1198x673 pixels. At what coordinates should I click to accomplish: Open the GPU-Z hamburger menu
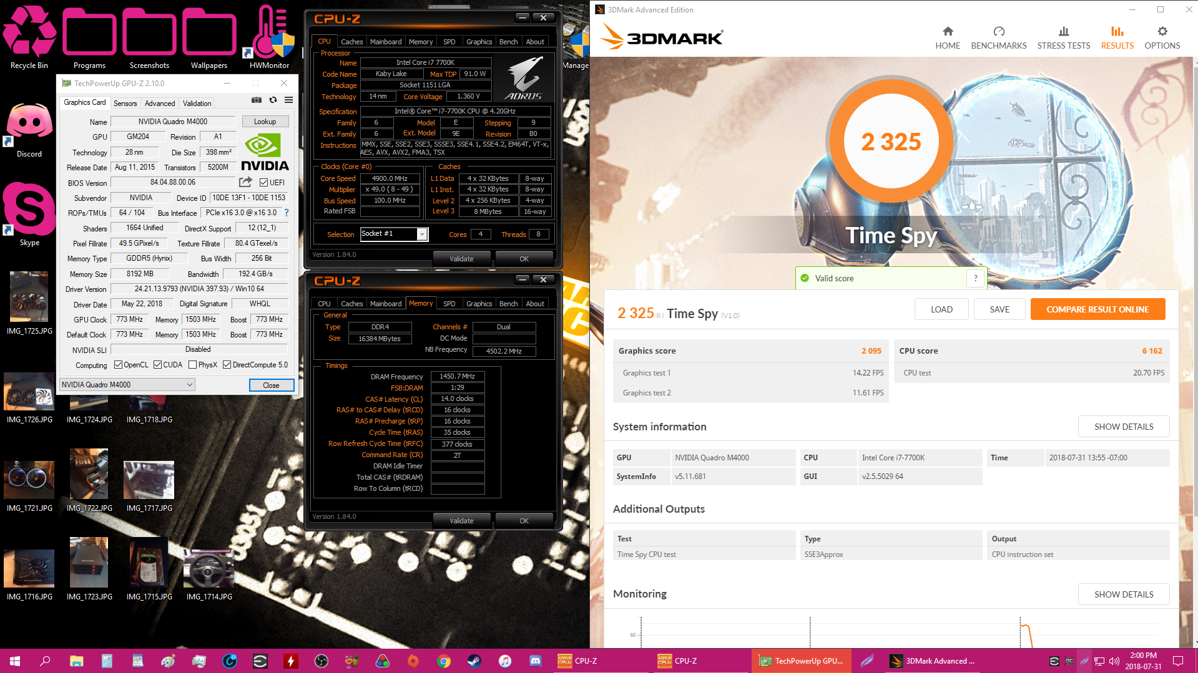coord(289,100)
